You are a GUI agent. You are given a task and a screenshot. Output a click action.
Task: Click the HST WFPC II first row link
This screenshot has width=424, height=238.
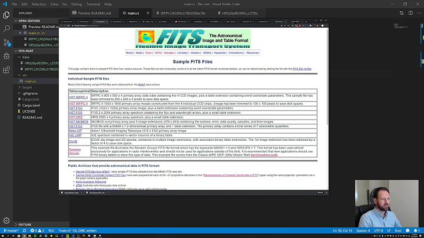coord(78,97)
